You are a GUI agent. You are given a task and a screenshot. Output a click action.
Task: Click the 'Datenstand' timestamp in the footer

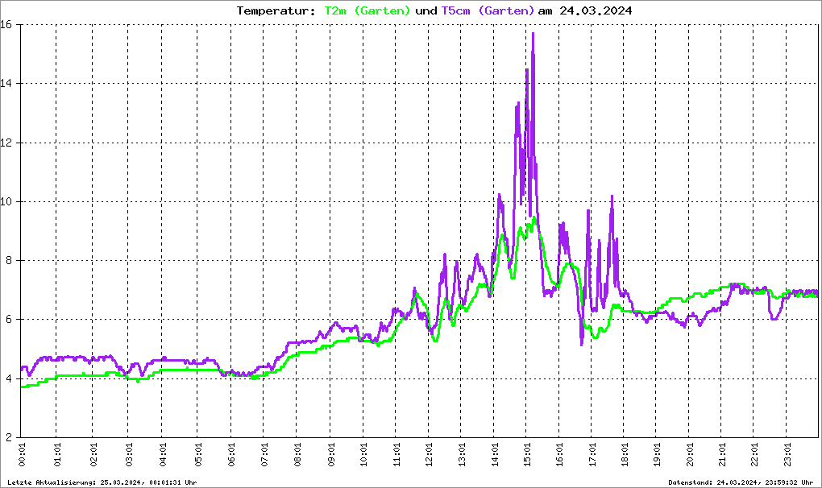[x=741, y=482]
